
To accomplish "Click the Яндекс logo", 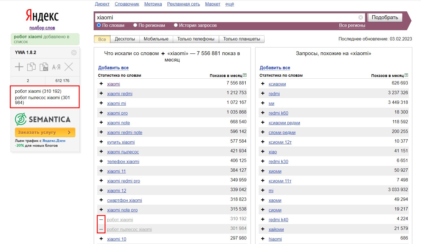I will pos(42,16).
